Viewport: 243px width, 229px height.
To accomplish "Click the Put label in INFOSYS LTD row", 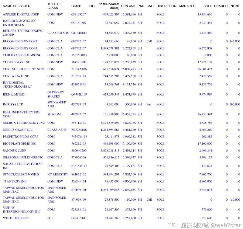I will click(x=149, y=104).
